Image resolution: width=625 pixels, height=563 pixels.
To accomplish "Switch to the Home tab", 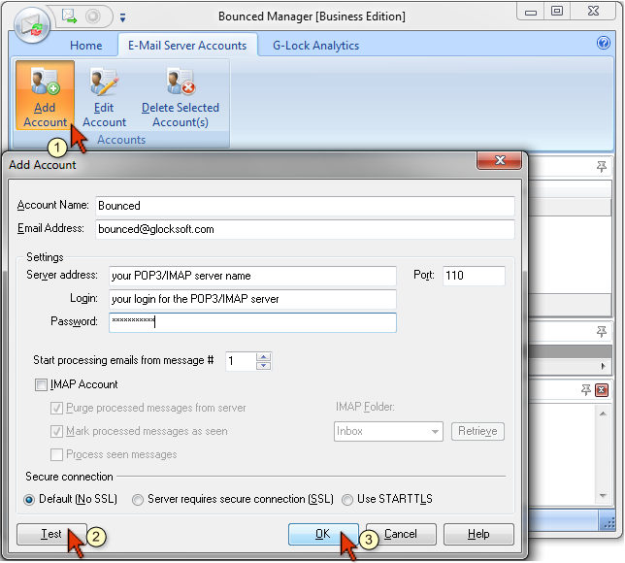I will coord(85,46).
